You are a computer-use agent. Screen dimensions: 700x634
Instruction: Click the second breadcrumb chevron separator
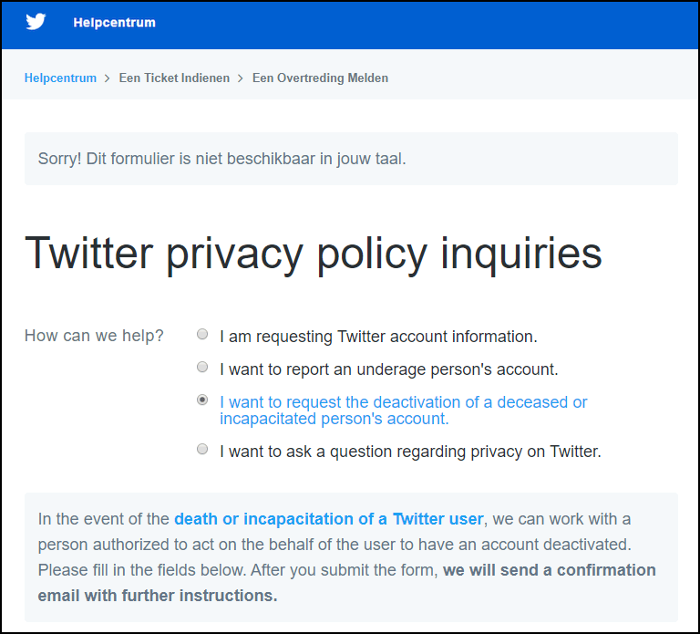(x=241, y=78)
